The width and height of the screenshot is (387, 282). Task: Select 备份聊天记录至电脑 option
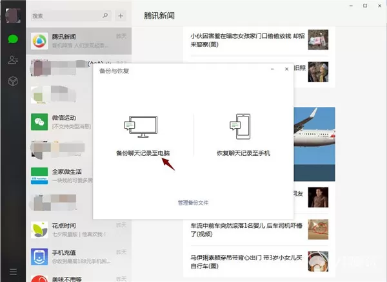143,153
